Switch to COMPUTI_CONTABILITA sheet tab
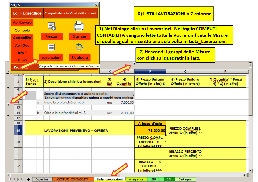The image size is (258, 182). pyautogui.click(x=73, y=179)
